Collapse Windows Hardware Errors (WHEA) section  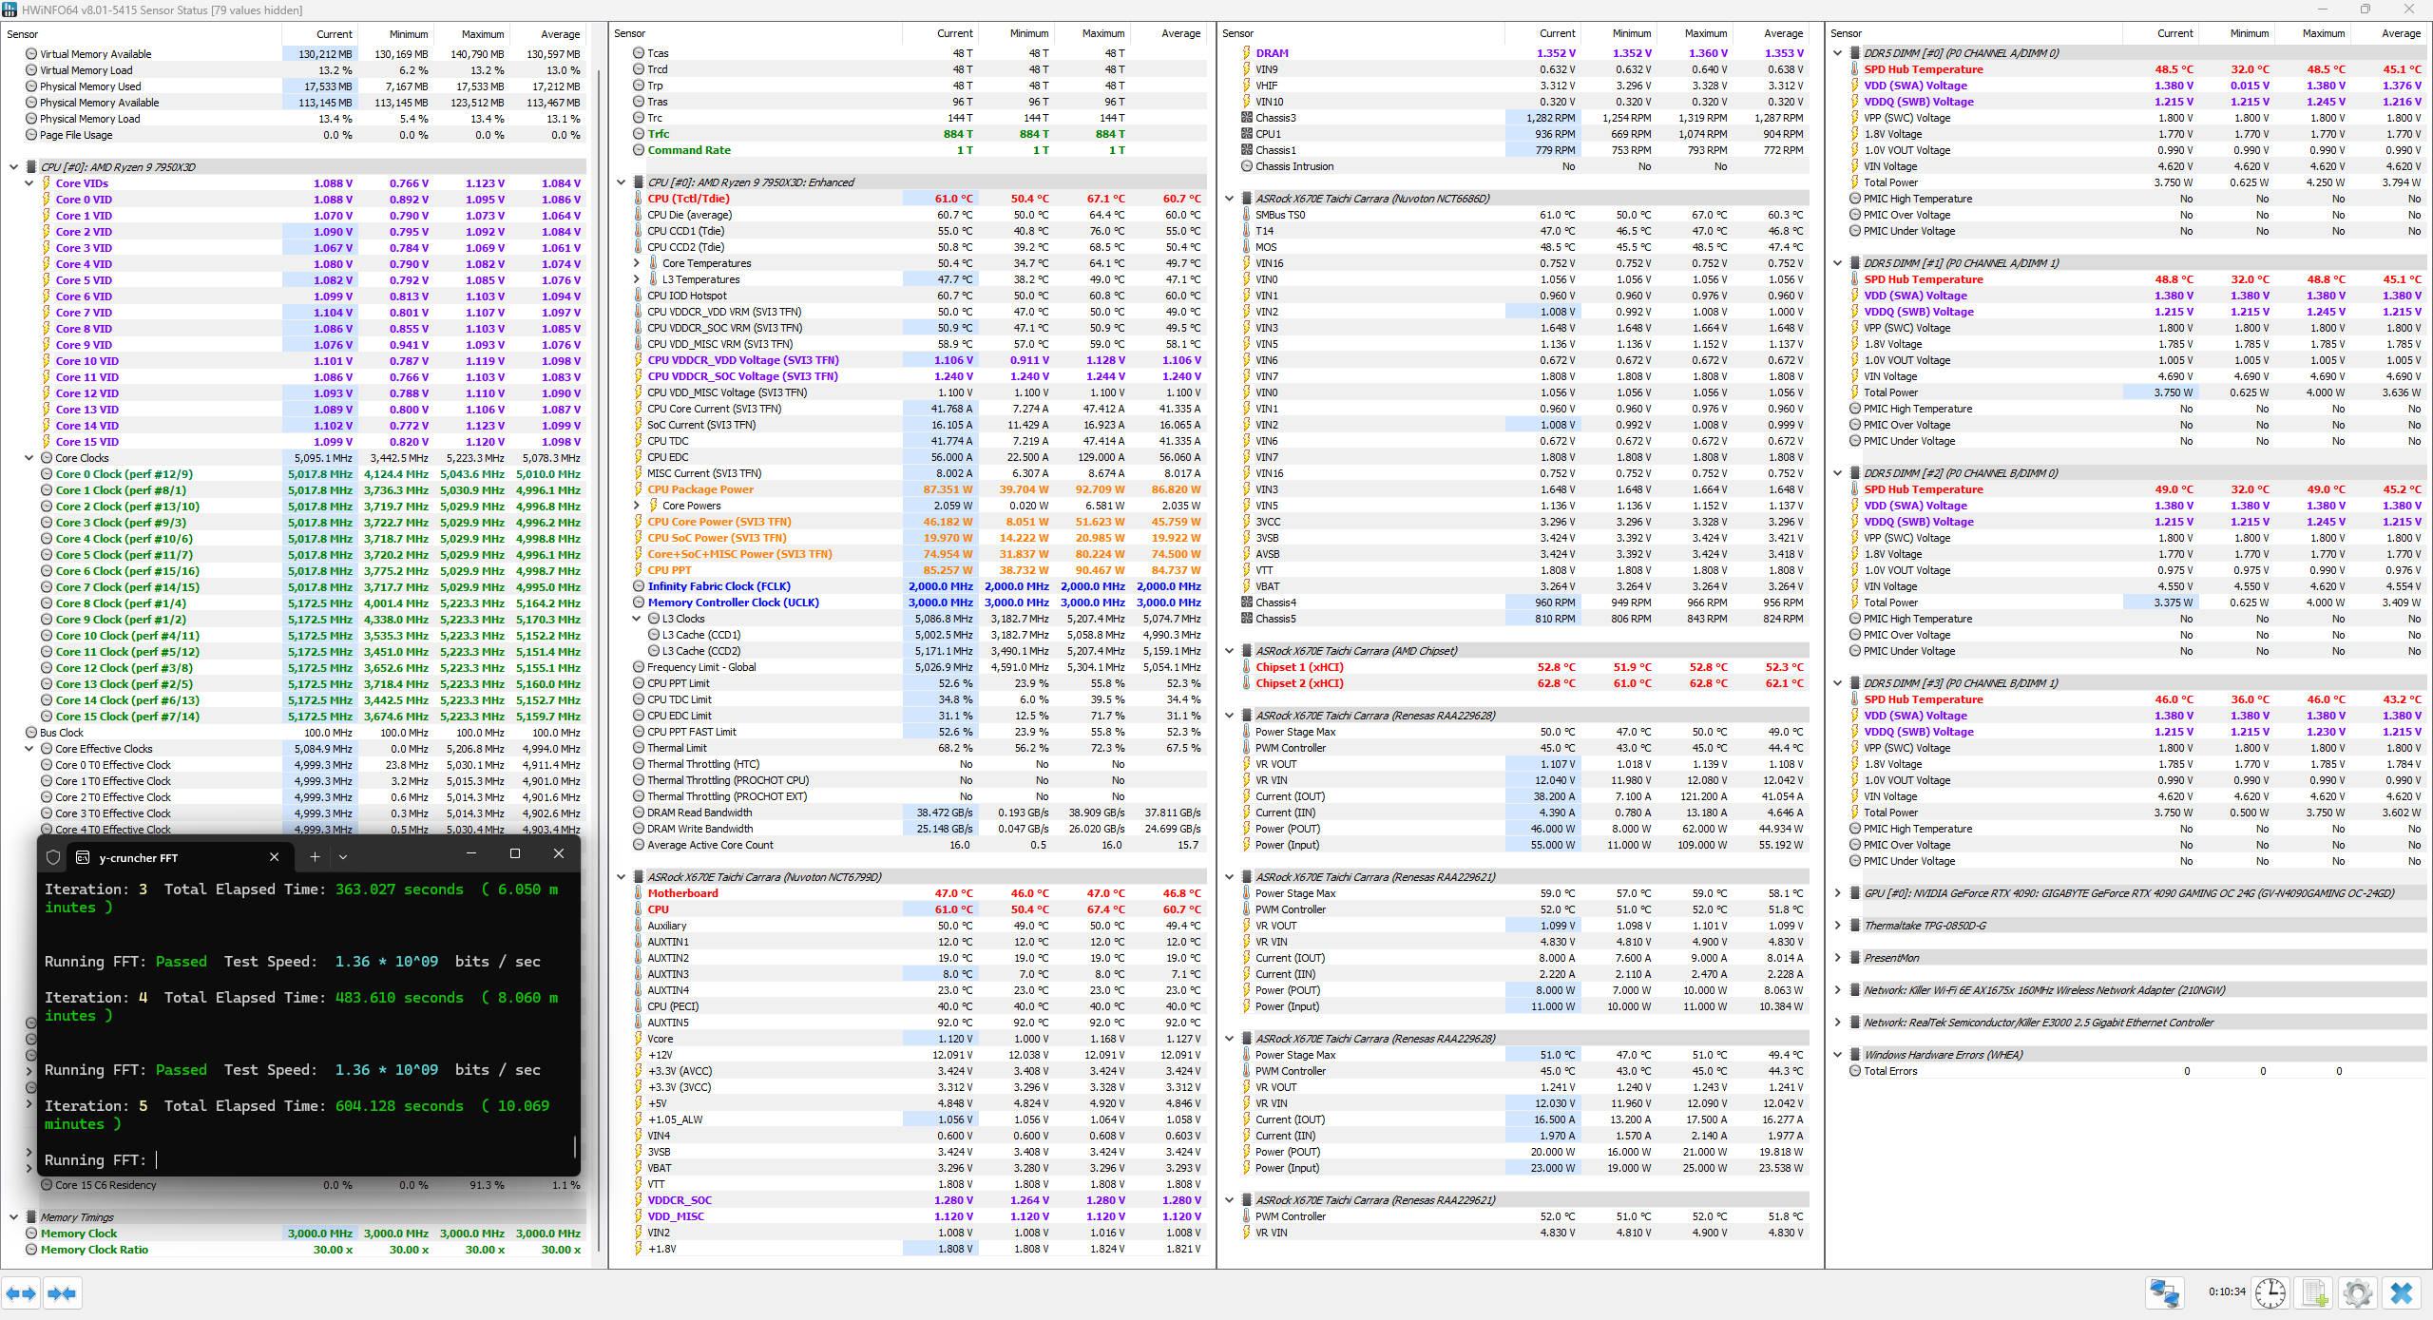pyautogui.click(x=1837, y=1055)
